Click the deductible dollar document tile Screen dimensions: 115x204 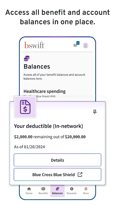coord(25,107)
